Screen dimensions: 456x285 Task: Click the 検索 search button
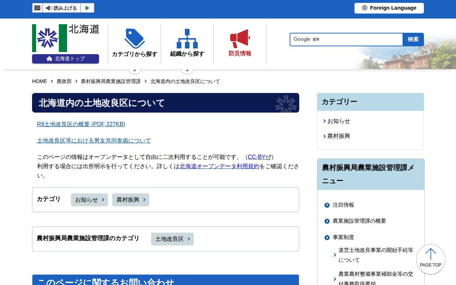413,39
